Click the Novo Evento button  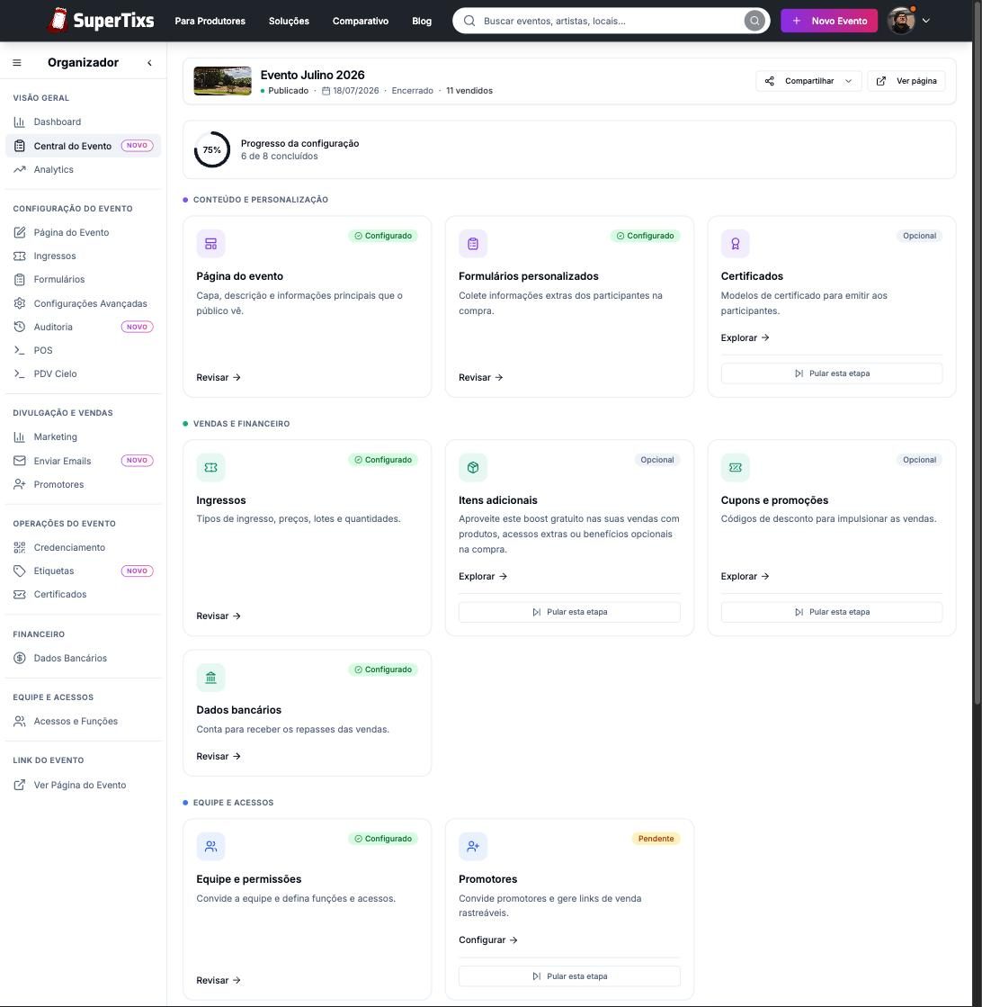(829, 21)
